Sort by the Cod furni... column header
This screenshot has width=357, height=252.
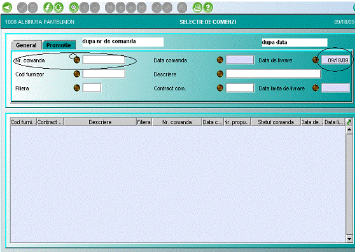[23, 122]
